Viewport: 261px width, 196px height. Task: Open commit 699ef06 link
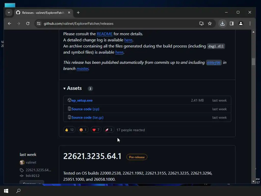pos(214,63)
